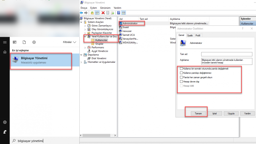This screenshot has height=144, width=256.
Task: Toggle the Action pane toolbar icon
Action: click(x=124, y=13)
